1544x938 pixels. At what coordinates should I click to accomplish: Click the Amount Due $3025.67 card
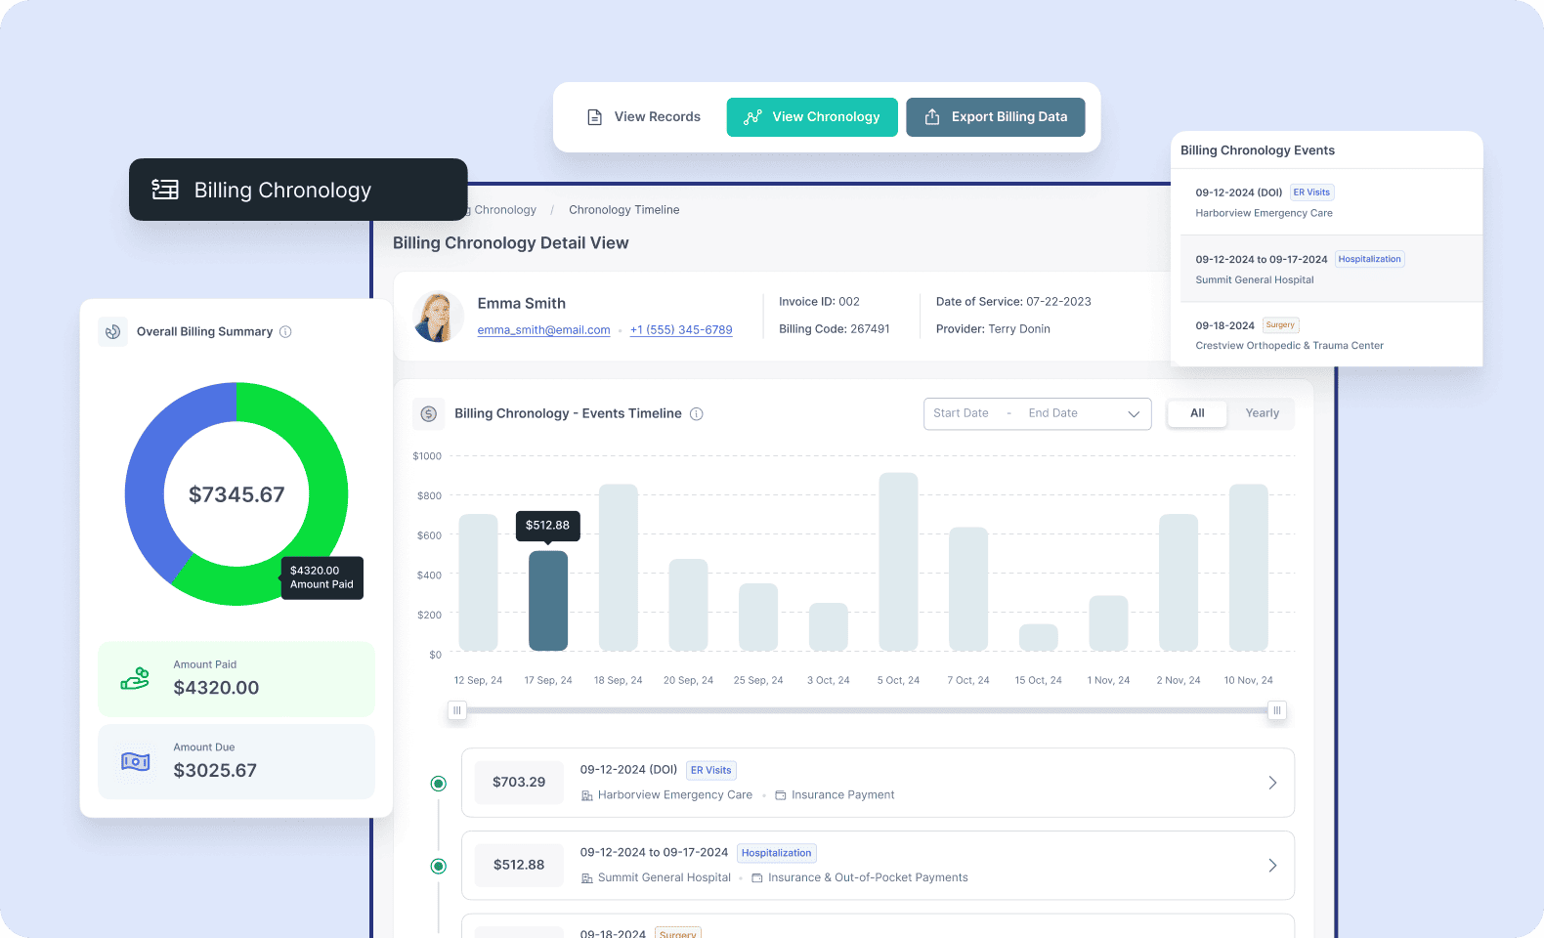[236, 762]
